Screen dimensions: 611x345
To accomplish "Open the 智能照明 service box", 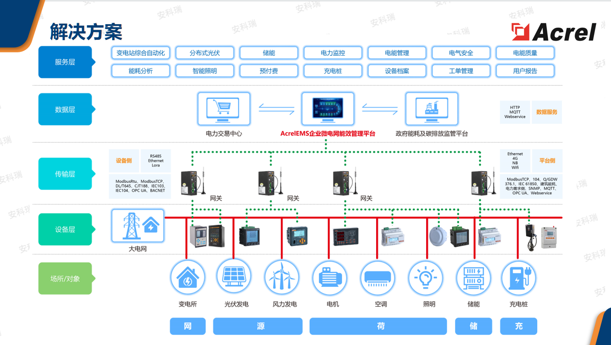I will point(205,71).
